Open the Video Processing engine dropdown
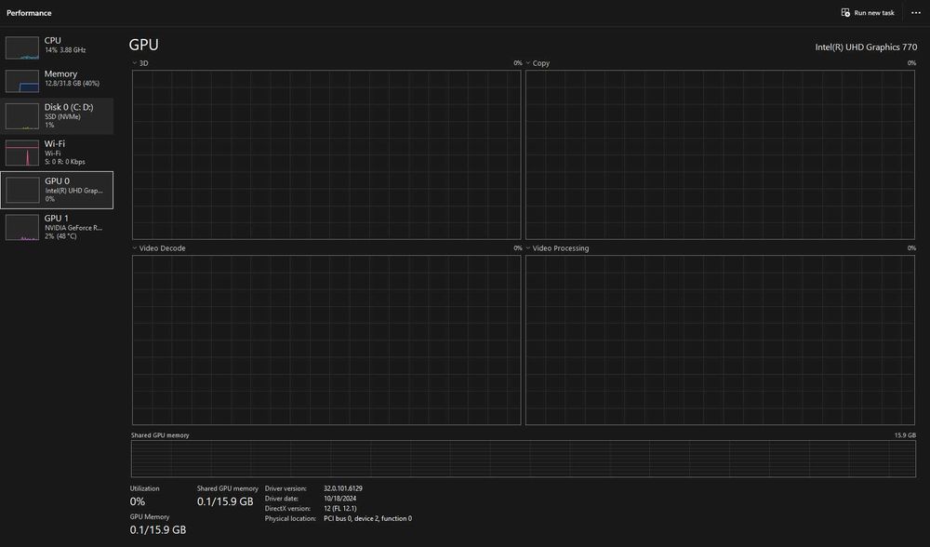The width and height of the screenshot is (930, 547). [528, 248]
